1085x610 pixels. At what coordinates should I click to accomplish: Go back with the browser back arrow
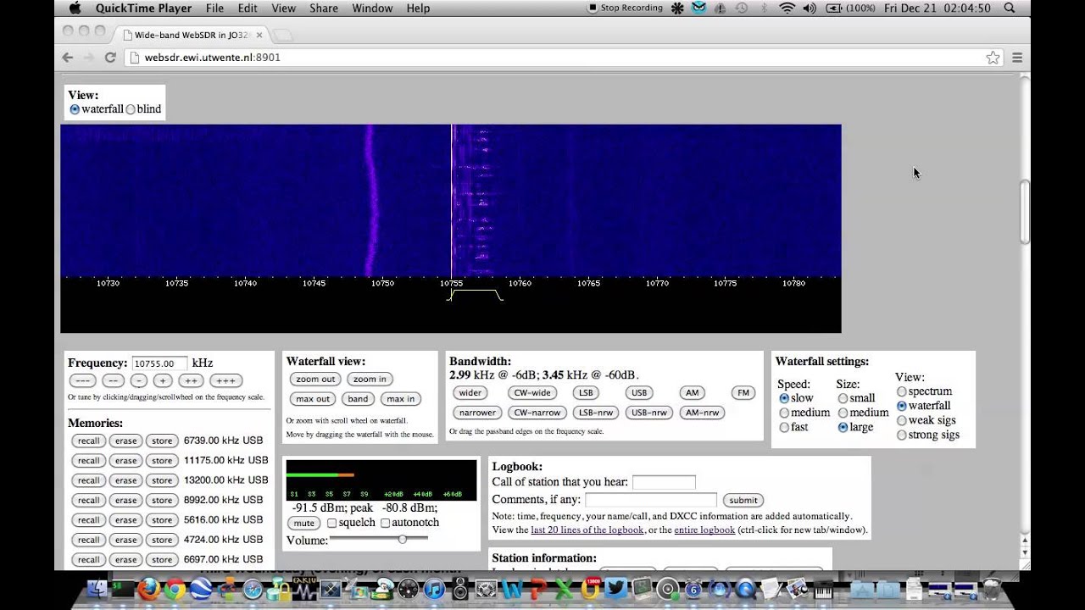coord(68,58)
